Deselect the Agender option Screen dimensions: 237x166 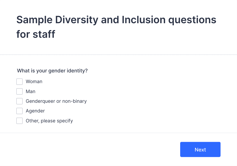[x=19, y=111]
